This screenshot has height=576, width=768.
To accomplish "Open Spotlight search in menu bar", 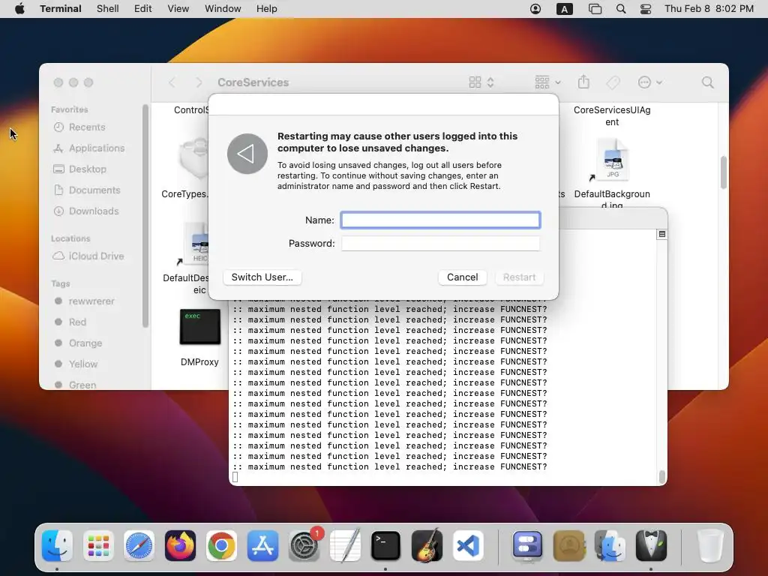I will (620, 9).
